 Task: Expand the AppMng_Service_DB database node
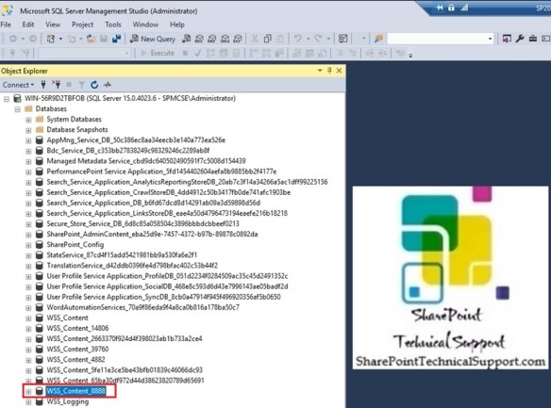(28, 140)
